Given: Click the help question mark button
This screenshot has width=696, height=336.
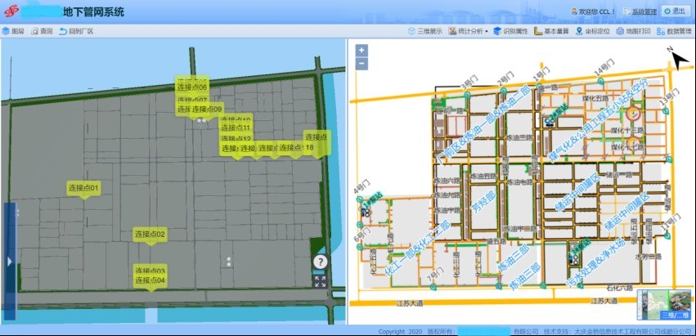Looking at the screenshot, I should [320, 262].
